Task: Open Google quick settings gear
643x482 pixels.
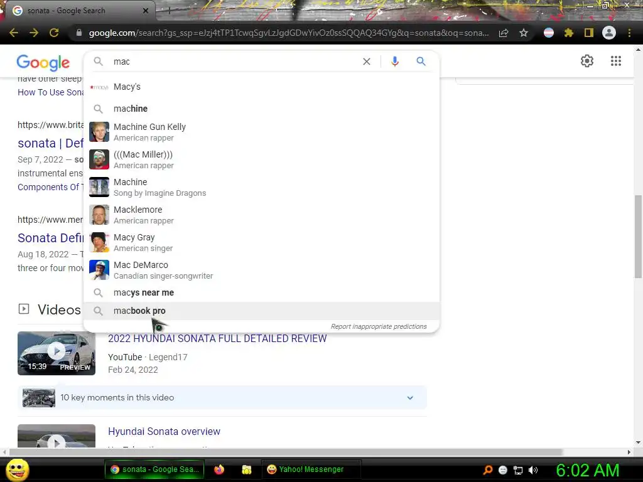Action: [587, 61]
